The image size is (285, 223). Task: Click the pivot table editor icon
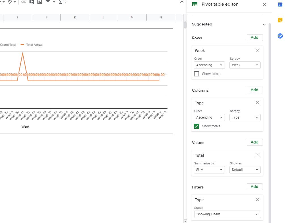pyautogui.click(x=195, y=4)
